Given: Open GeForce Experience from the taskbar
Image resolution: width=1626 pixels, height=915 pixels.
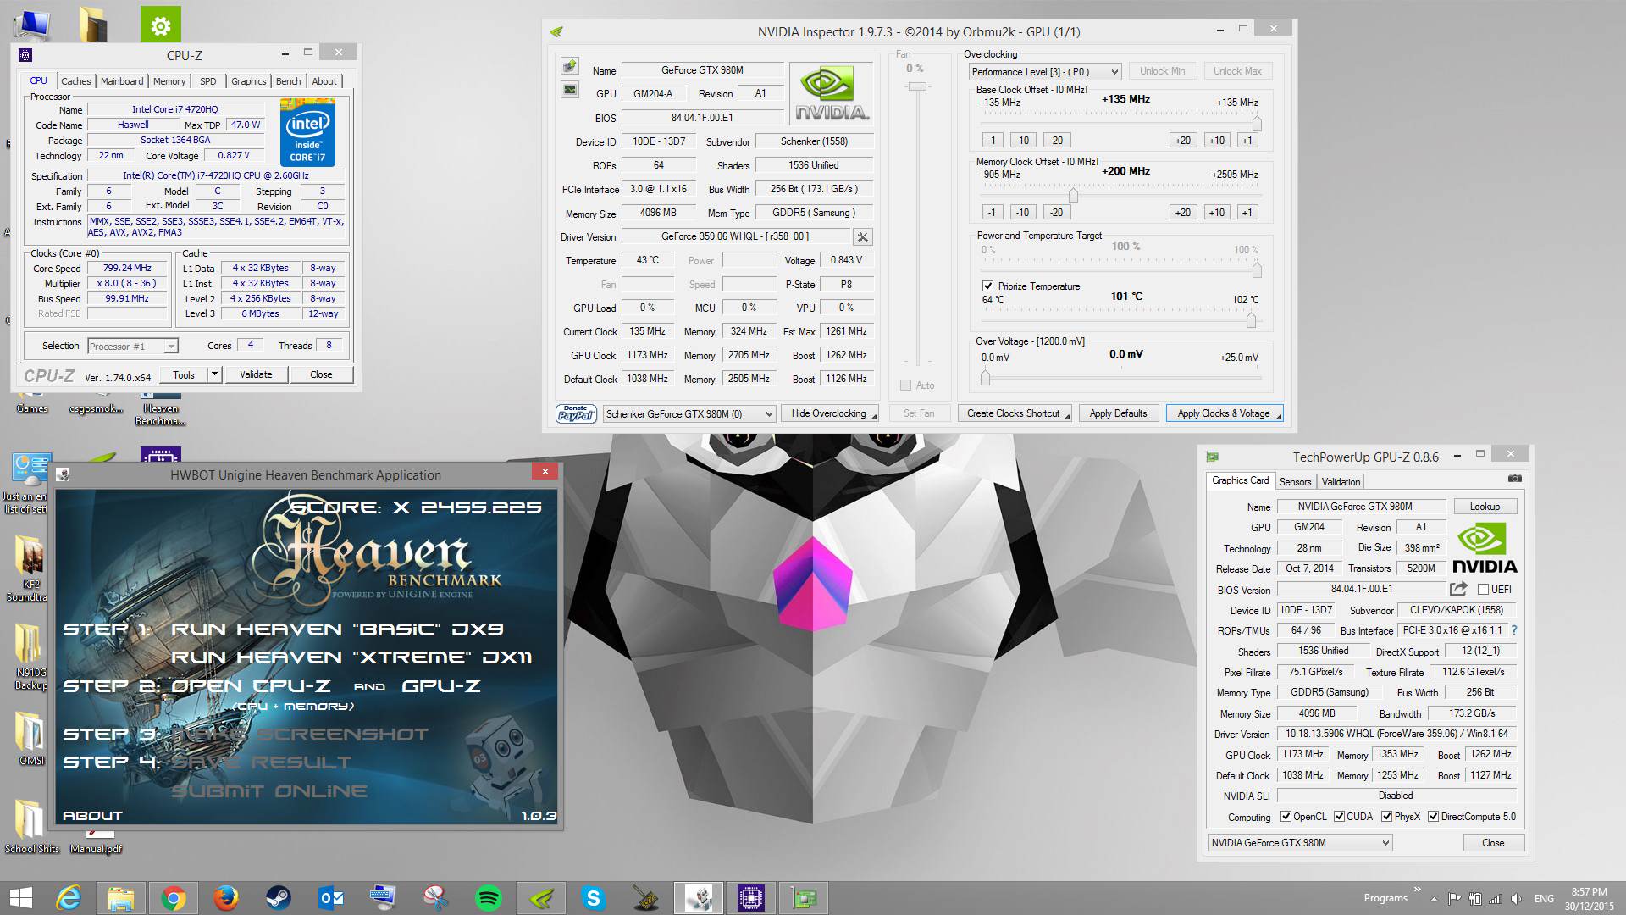Looking at the screenshot, I should click(540, 898).
